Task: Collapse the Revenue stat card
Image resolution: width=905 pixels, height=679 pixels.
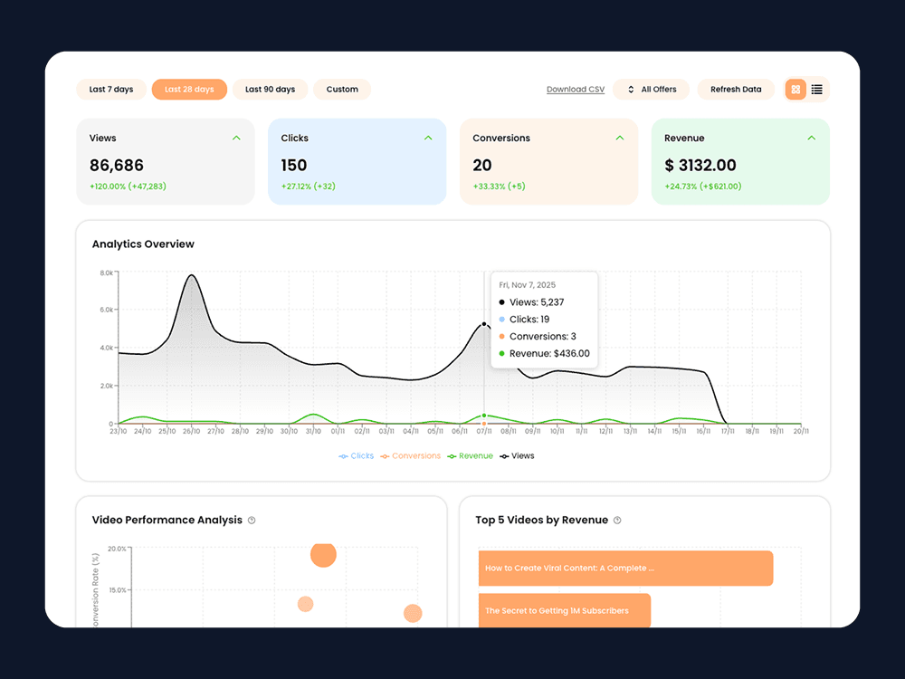Action: (x=812, y=138)
